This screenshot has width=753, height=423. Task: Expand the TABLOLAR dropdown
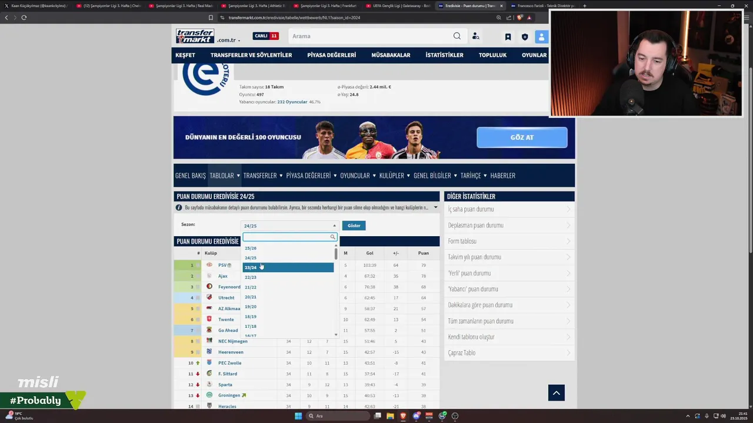[225, 176]
